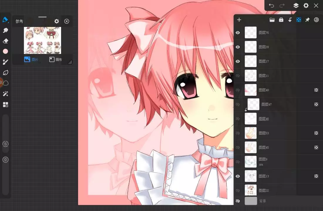Viewport: 323px width, 211px height.
Task: Select the 图层28 layer name
Action: point(264,47)
